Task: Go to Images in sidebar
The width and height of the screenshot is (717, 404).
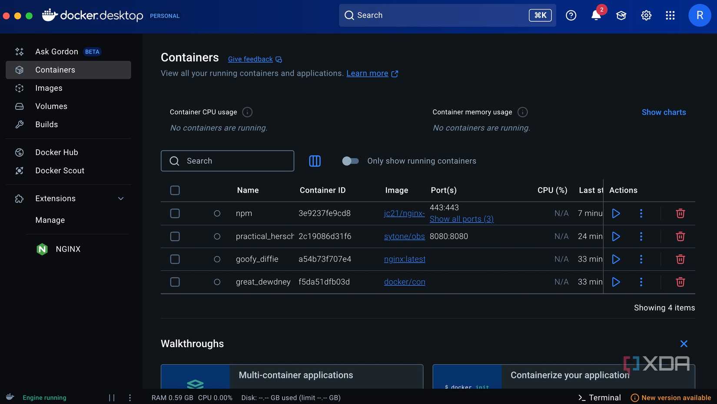Action: click(x=49, y=88)
